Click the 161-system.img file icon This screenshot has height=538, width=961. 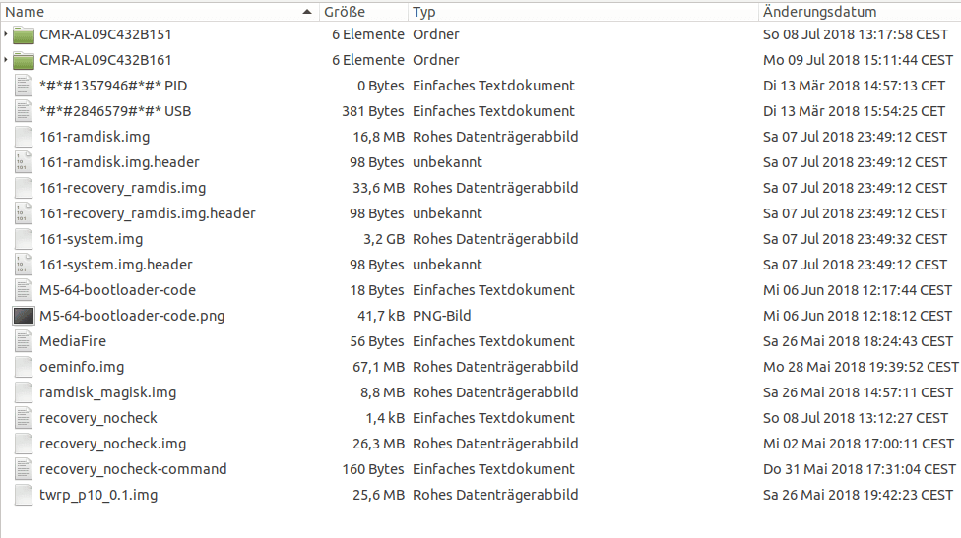tap(24, 239)
